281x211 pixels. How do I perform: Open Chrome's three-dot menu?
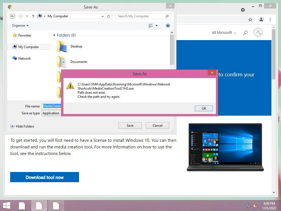tap(270, 20)
